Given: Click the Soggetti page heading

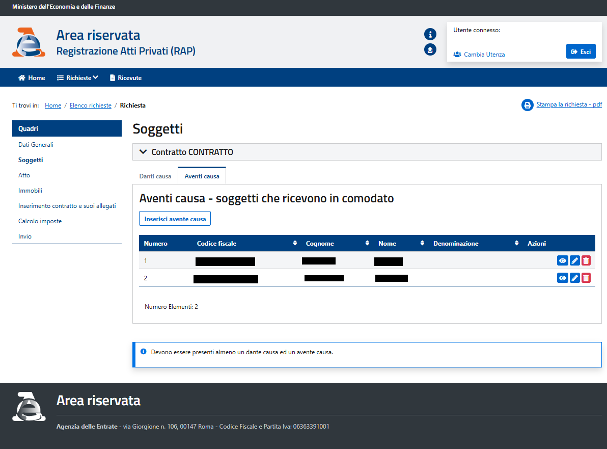Looking at the screenshot, I should point(157,129).
